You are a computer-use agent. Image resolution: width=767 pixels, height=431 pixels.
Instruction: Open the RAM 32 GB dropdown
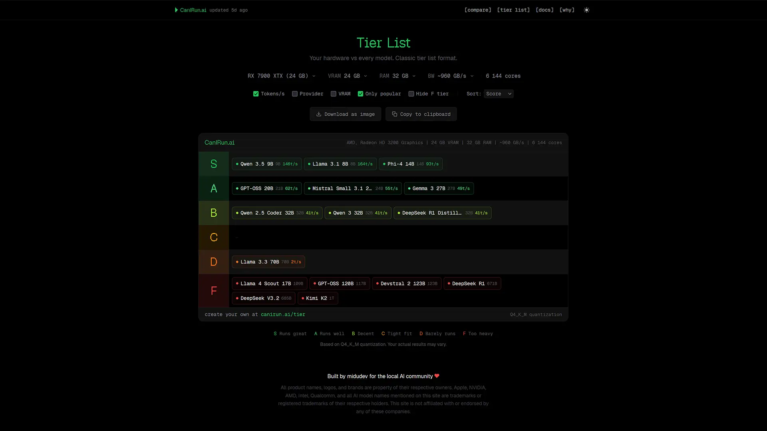[397, 76]
